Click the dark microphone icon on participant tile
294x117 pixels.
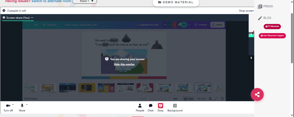pyautogui.click(x=251, y=58)
